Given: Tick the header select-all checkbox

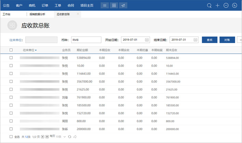Looking at the screenshot, I should (x=11, y=50).
